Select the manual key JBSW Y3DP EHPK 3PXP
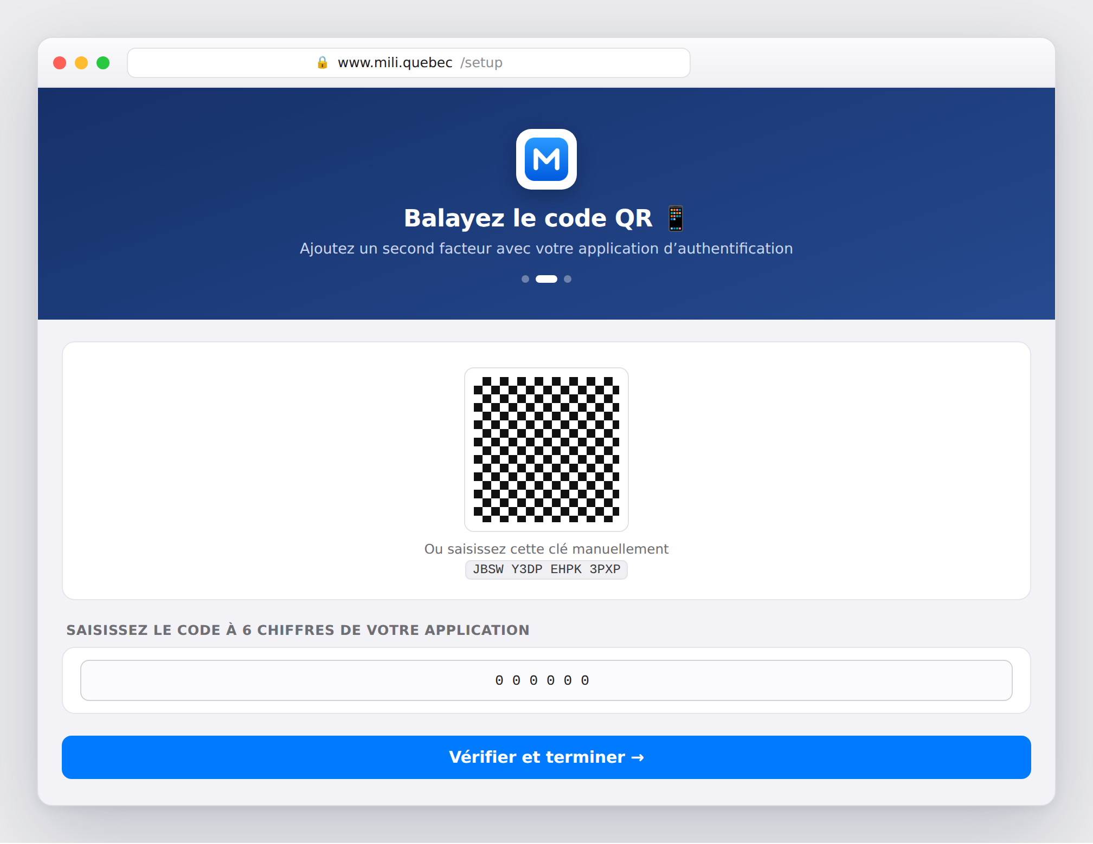Viewport: 1093px width, 844px height. click(546, 569)
